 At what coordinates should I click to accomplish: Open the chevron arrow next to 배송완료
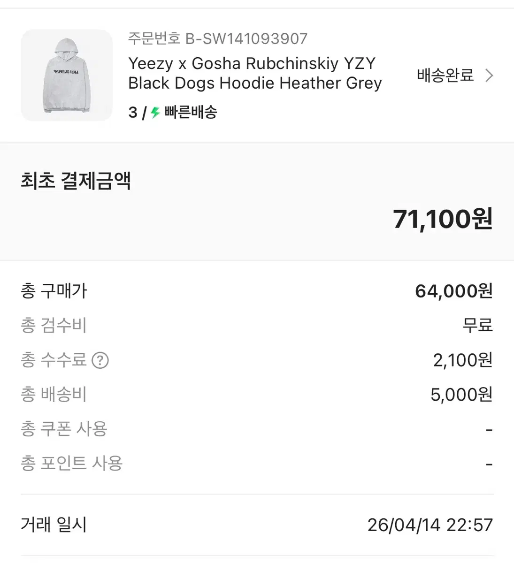489,76
